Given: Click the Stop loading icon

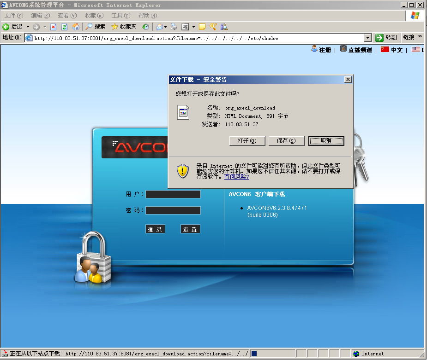Looking at the screenshot, I should (54, 27).
